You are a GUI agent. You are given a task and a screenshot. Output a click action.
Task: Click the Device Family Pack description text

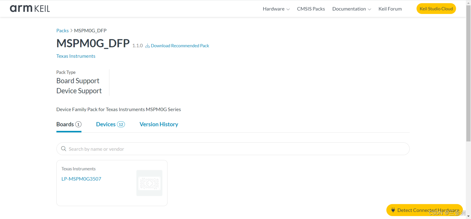[118, 109]
